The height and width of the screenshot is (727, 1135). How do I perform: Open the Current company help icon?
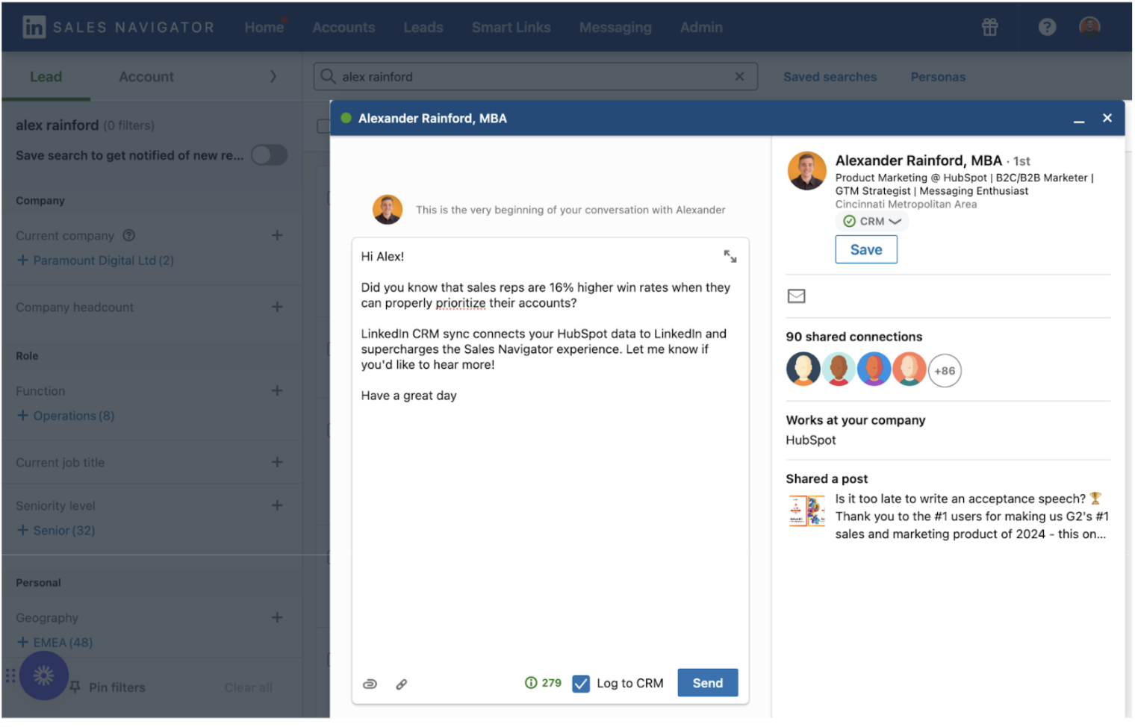coord(129,236)
